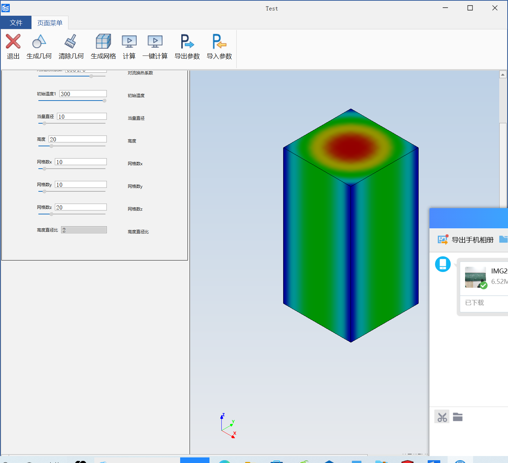The width and height of the screenshot is (508, 463).
Task: Click the blue phone device avatar icon
Action: (443, 264)
